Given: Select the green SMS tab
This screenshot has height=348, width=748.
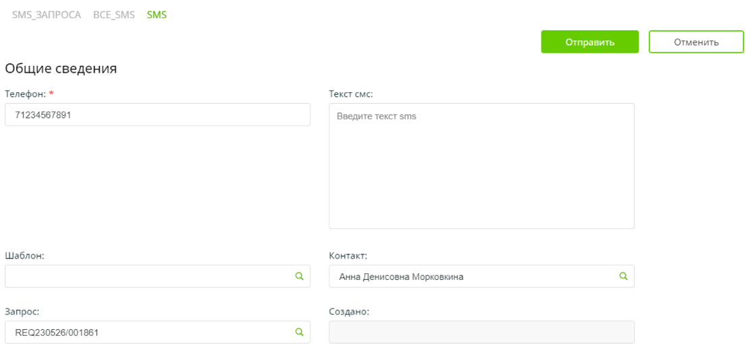Looking at the screenshot, I should click(156, 15).
